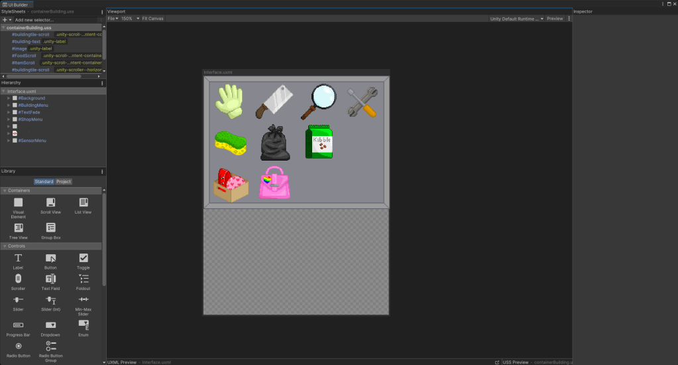Select the Text Field control icon
The height and width of the screenshot is (365, 678).
tap(50, 279)
